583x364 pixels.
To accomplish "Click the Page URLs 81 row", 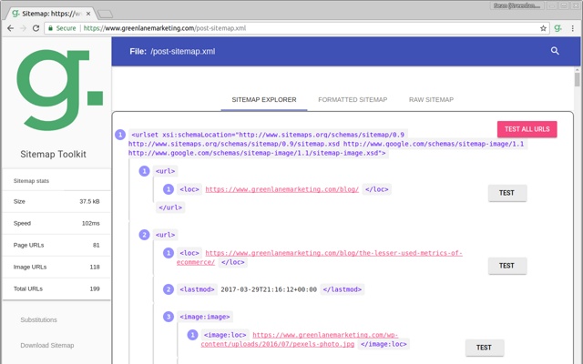I will (x=56, y=245).
